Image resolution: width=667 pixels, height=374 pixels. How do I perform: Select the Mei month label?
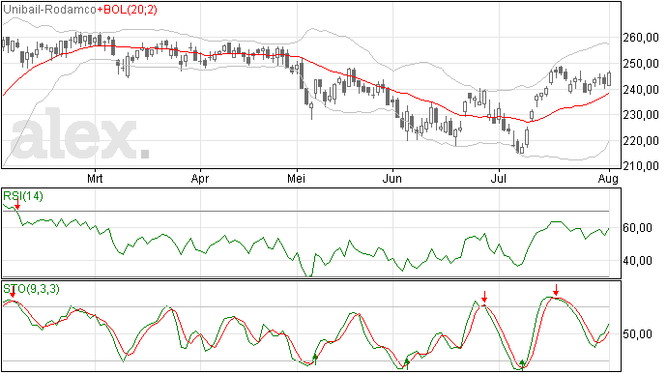tap(296, 178)
